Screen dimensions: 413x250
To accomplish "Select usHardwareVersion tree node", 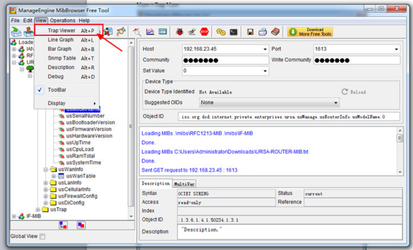I will pos(89,136).
